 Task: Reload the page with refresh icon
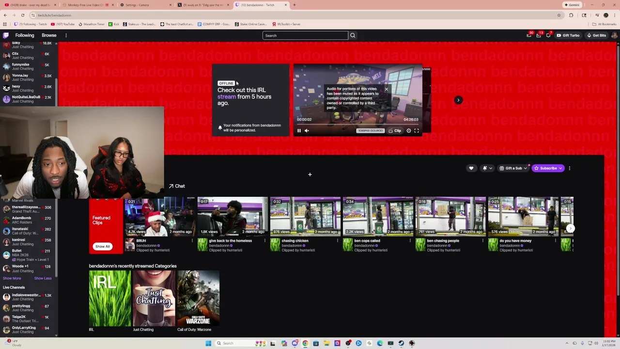click(x=22, y=15)
